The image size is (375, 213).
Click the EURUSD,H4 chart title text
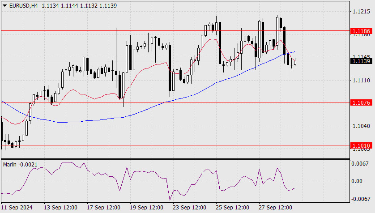[x=23, y=6]
